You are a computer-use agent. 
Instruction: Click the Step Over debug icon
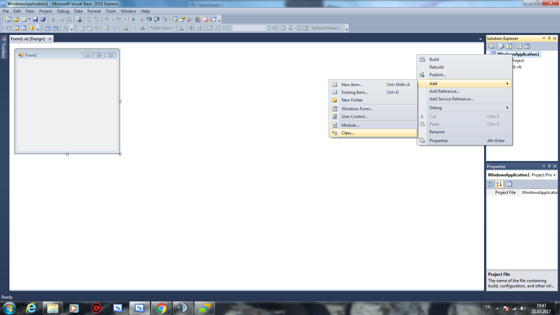tap(156, 19)
